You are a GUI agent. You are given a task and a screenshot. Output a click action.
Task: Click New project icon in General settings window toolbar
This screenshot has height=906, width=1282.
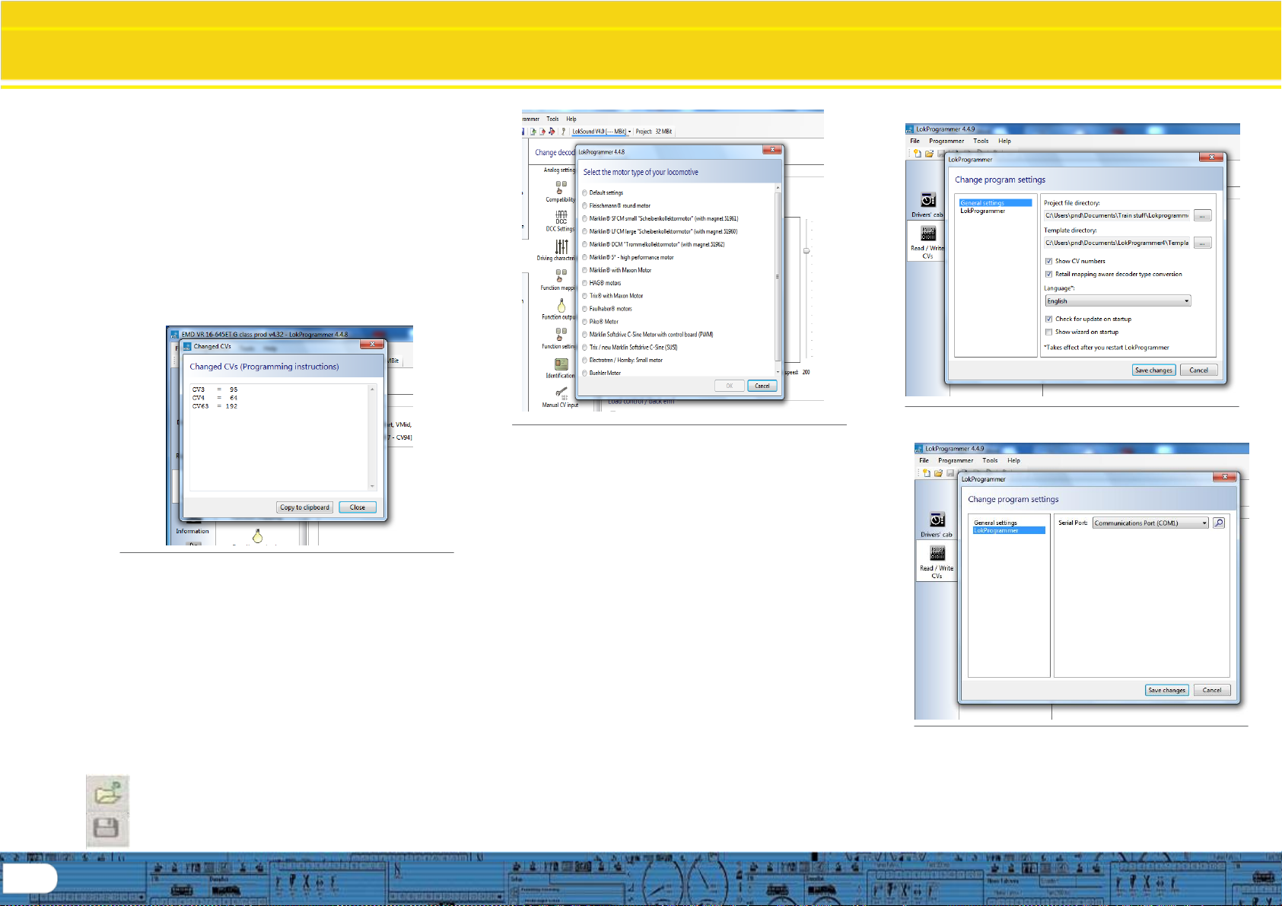[918, 153]
